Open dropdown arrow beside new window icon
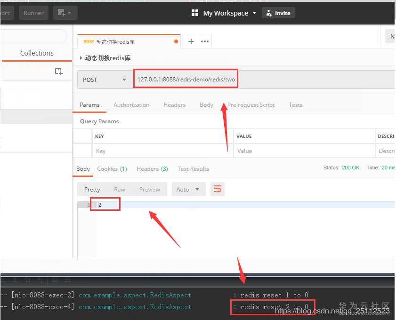Image resolution: width=396 pixels, height=320 pixels. click(69, 13)
